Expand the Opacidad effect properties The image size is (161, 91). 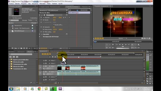point(40,34)
